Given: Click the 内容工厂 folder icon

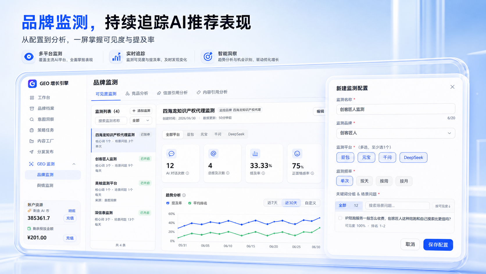Looking at the screenshot, I should coord(31,141).
